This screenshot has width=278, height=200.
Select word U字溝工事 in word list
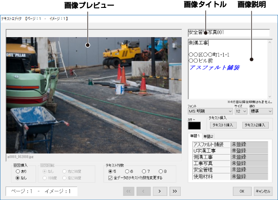[x=211, y=151]
